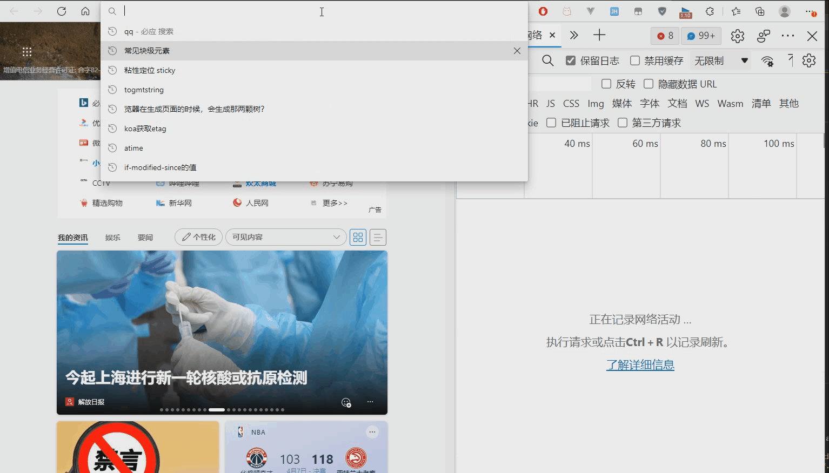Open the Tampermonkey extension icon
Viewport: 829px width, 473px height.
[x=638, y=11]
